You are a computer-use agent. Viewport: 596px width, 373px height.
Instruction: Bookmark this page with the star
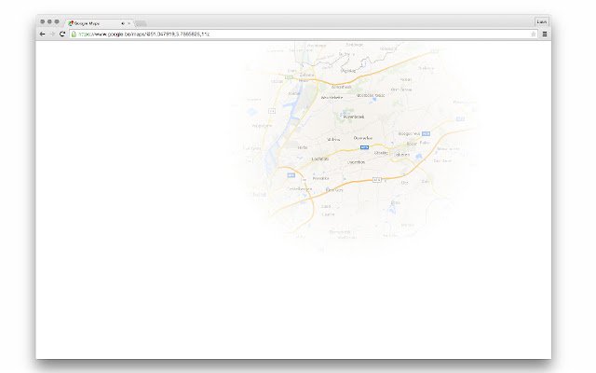(x=534, y=35)
